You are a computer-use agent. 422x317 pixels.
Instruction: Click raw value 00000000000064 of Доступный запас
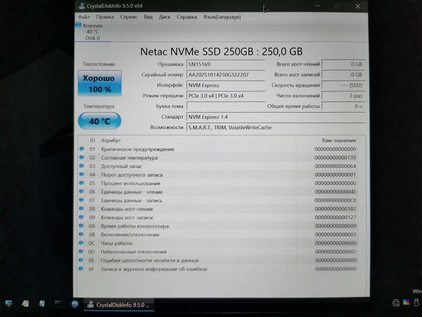[x=335, y=166]
